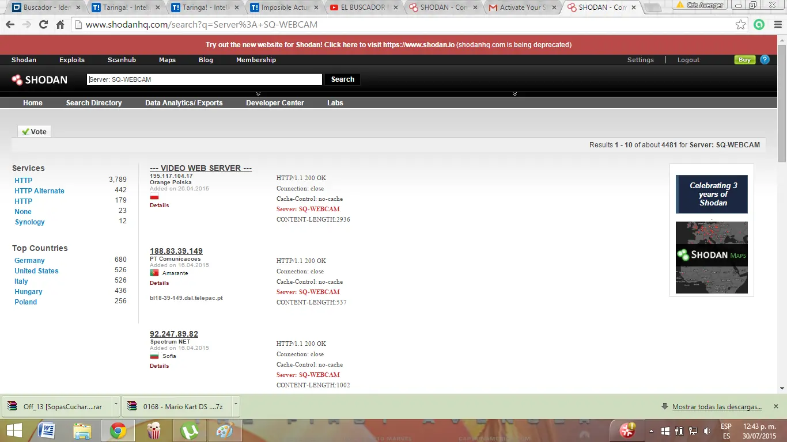Image resolution: width=787 pixels, height=442 pixels.
Task: Open Search Directory in the navigation bar
Action: (x=94, y=103)
